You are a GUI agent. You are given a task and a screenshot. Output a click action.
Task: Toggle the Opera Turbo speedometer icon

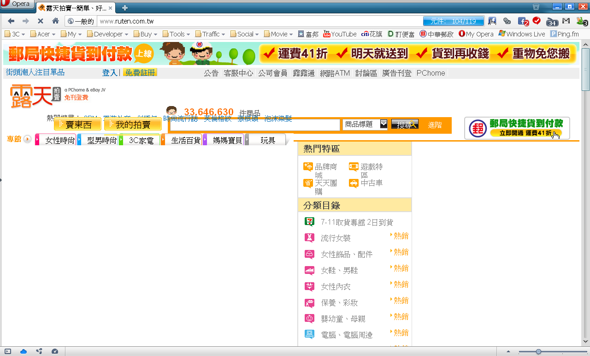coord(55,351)
